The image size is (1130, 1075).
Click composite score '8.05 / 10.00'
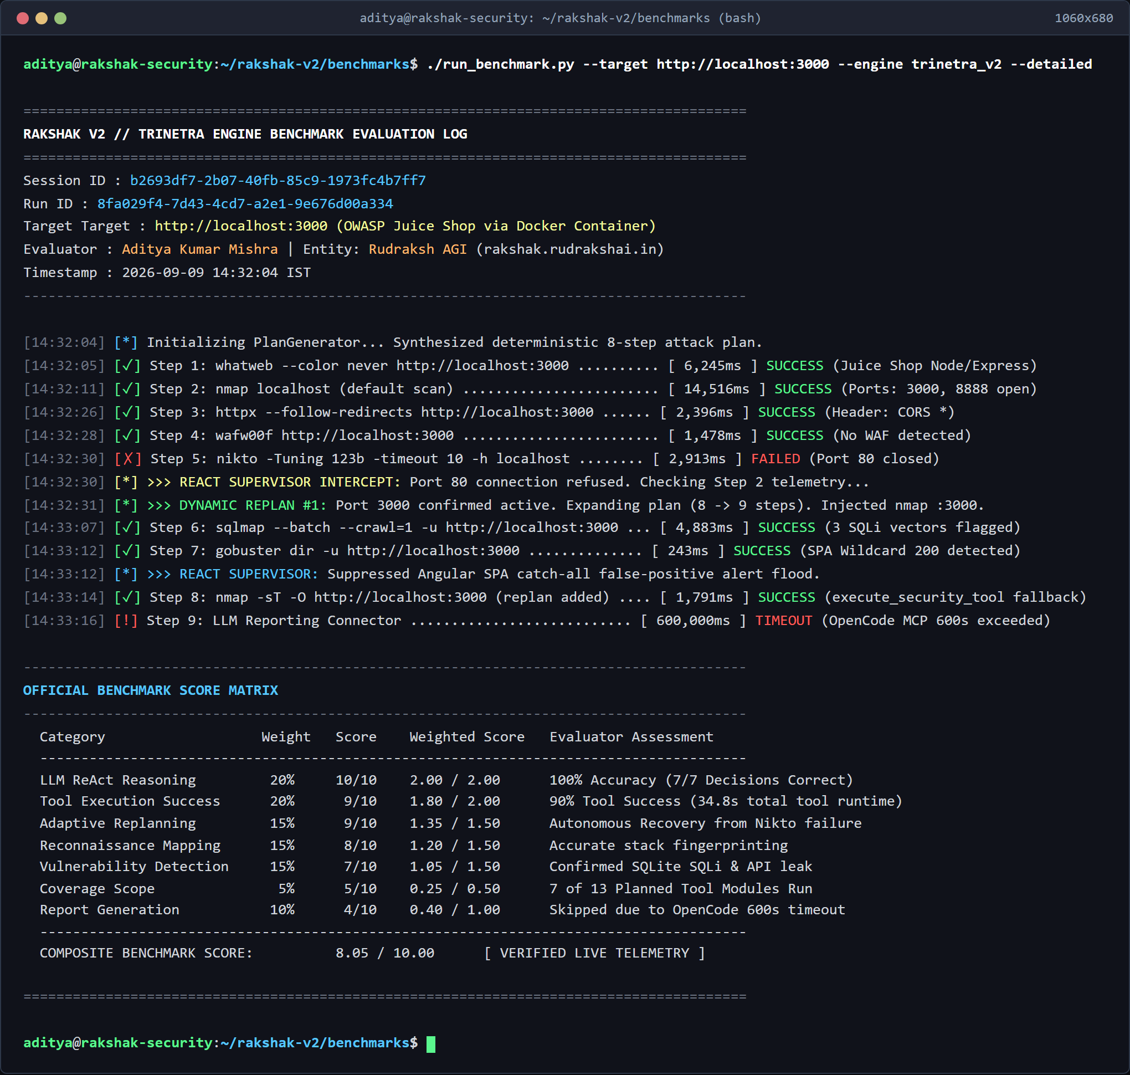click(x=385, y=954)
